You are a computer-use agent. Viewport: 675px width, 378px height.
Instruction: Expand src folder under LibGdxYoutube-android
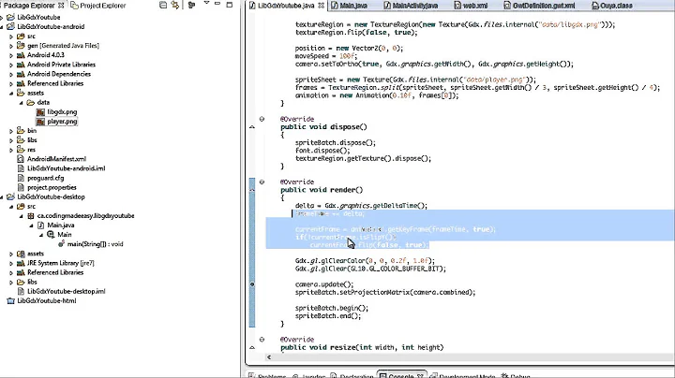[11, 36]
